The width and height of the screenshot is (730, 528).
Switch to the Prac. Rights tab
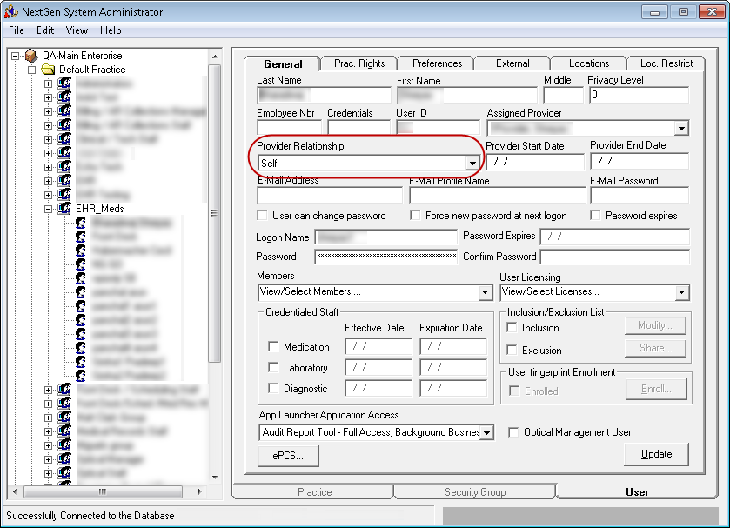click(x=359, y=63)
